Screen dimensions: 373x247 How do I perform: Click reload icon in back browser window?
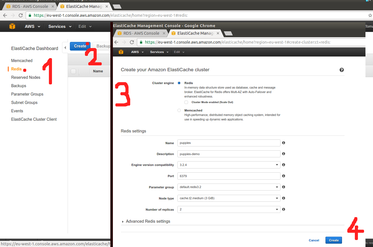(21, 15)
